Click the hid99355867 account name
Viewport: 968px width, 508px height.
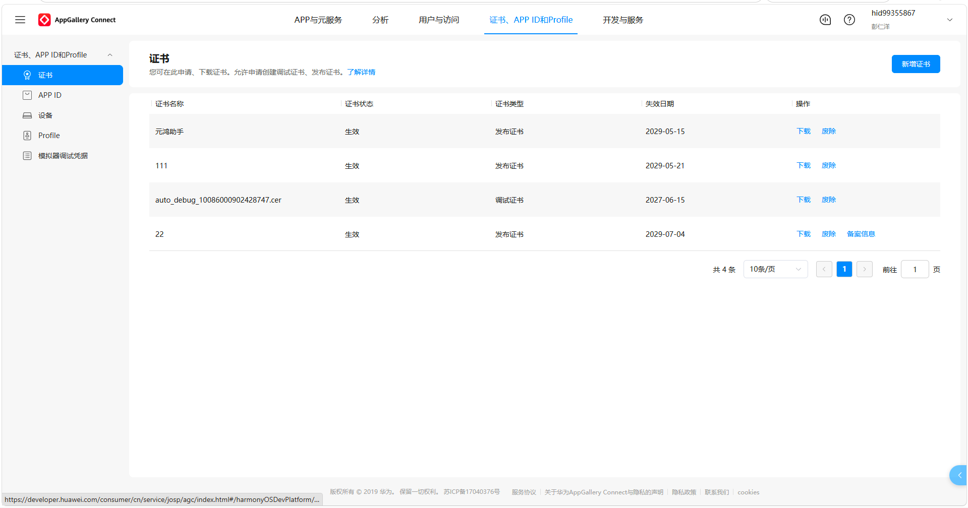click(x=893, y=13)
